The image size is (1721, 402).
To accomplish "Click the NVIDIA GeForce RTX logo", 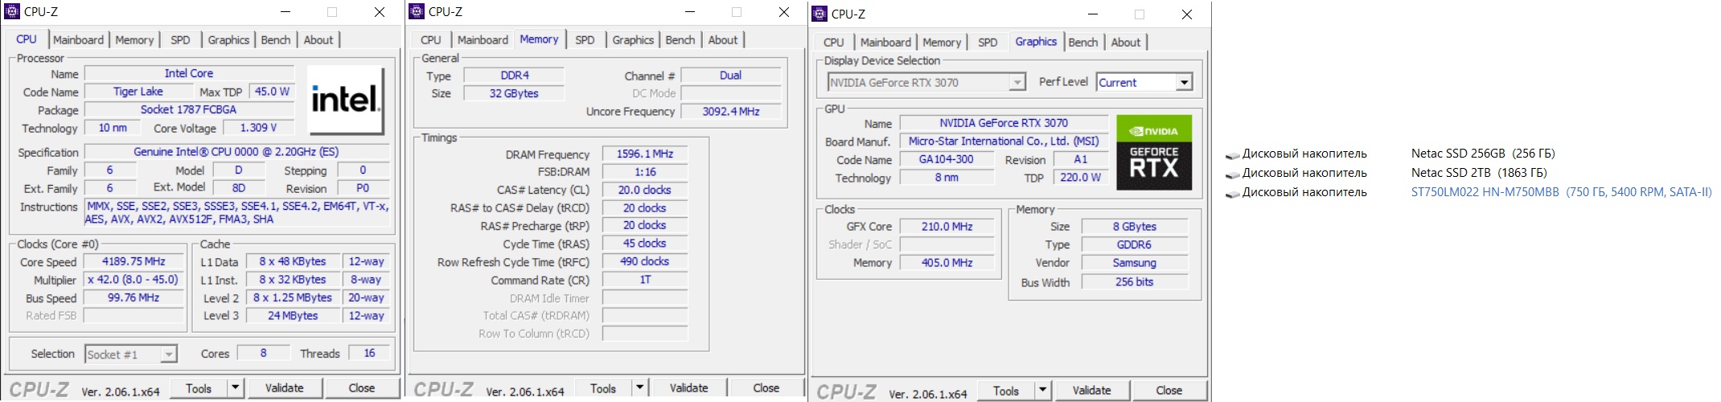I will [x=1154, y=153].
